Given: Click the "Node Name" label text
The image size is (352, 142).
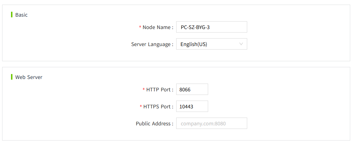Looking at the screenshot, I should pos(157,27).
